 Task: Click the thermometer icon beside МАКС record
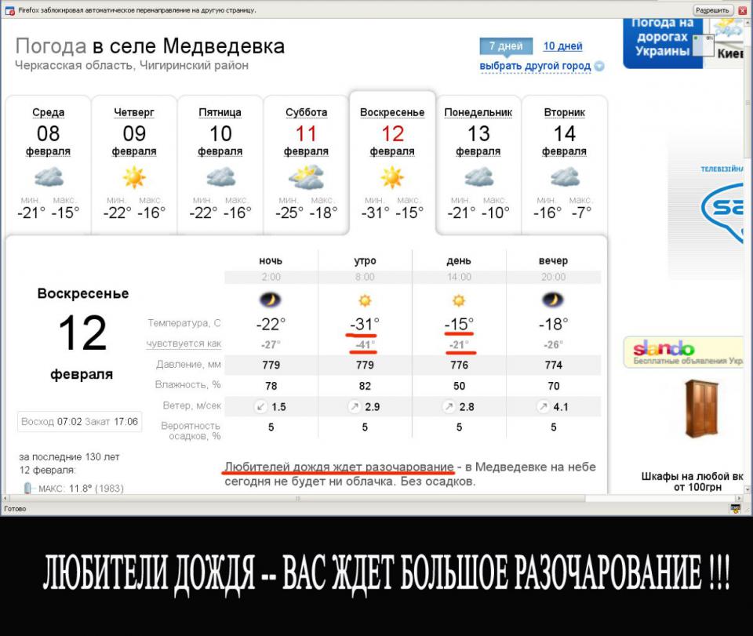tap(29, 488)
